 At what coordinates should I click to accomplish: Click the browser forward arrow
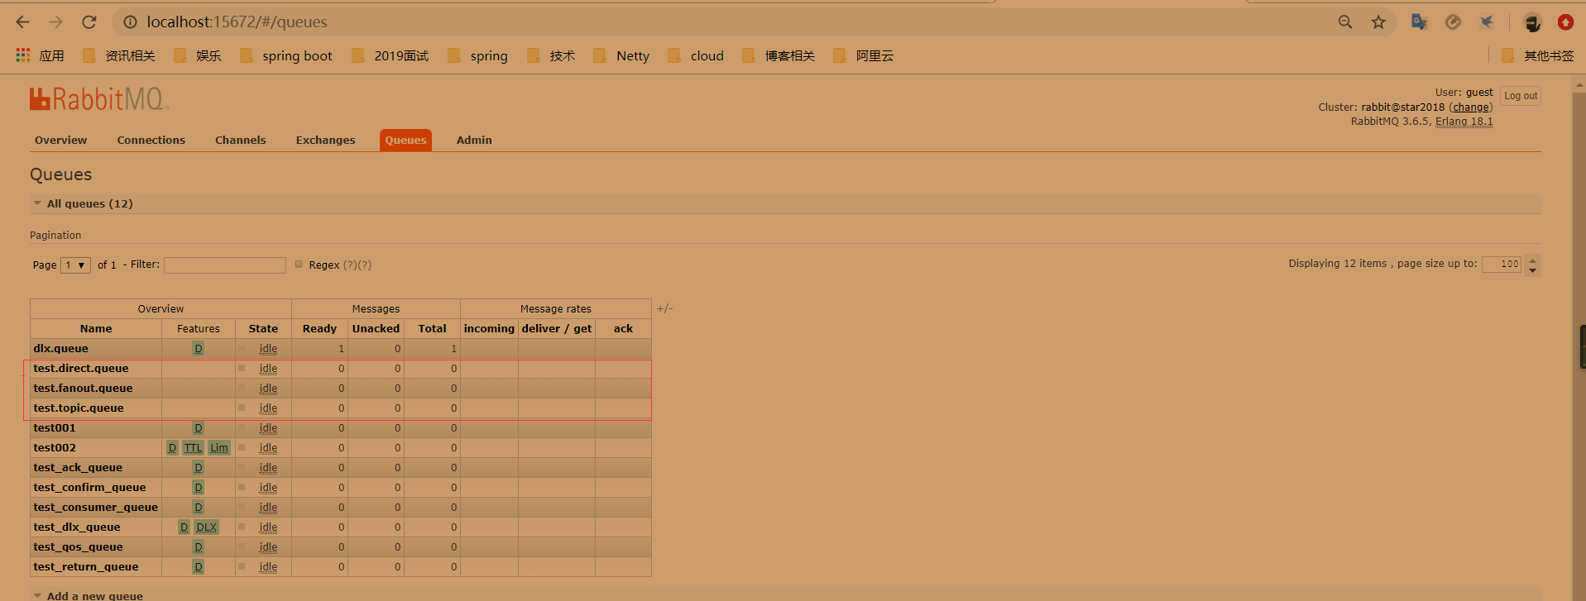point(55,22)
